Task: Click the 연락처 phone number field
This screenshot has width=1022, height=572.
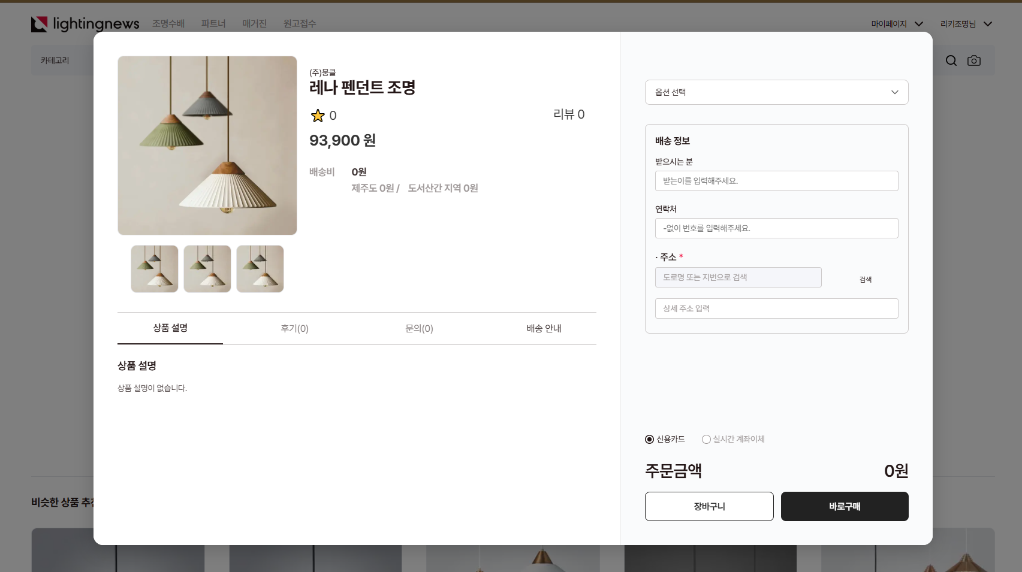Action: point(776,228)
